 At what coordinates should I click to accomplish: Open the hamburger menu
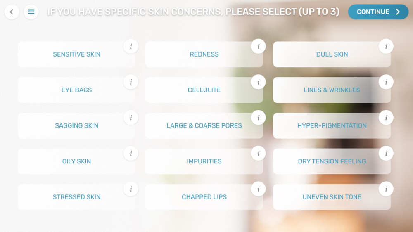[x=31, y=12]
